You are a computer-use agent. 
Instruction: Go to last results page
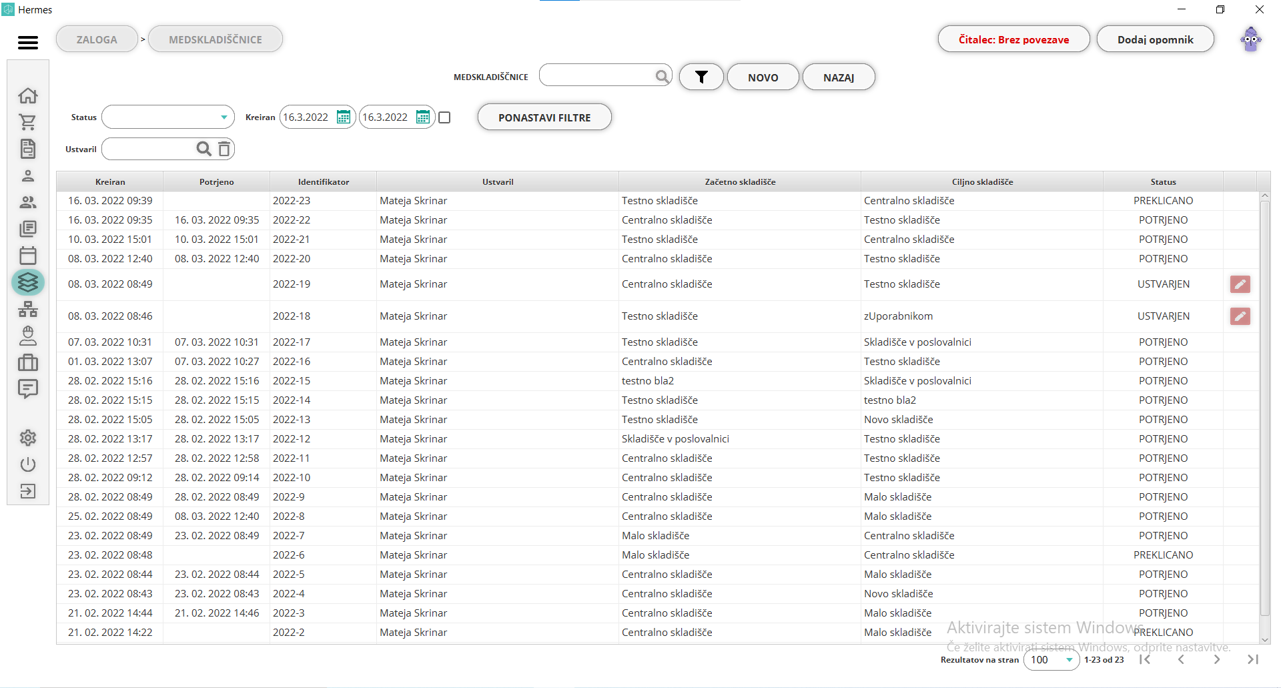pos(1253,659)
